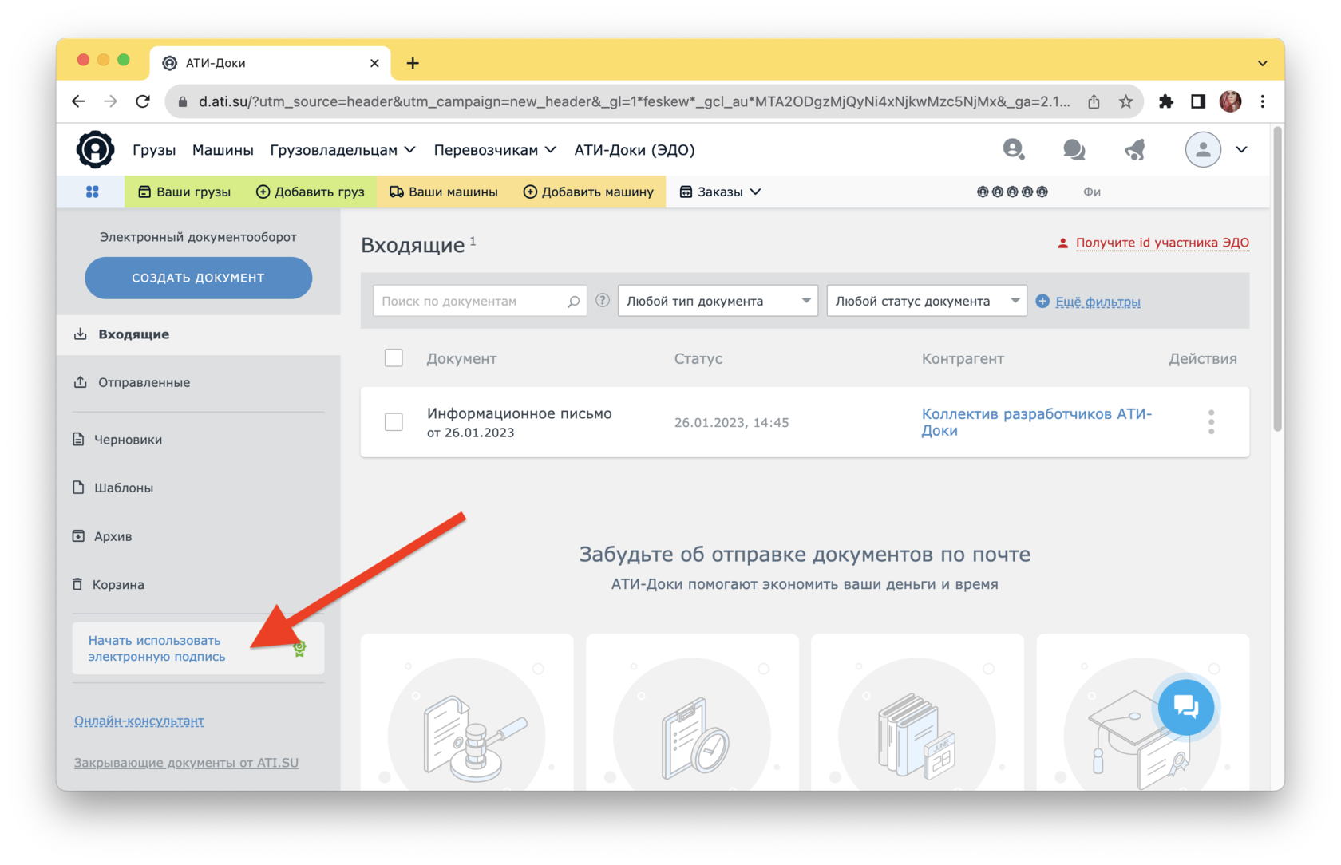Viewport: 1341px width, 865px height.
Task: Click the tab list chevron in Chrome
Action: pyautogui.click(x=1262, y=63)
